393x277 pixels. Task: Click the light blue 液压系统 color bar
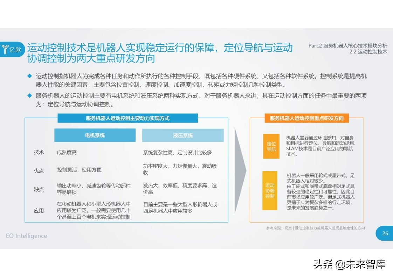coord(182,135)
